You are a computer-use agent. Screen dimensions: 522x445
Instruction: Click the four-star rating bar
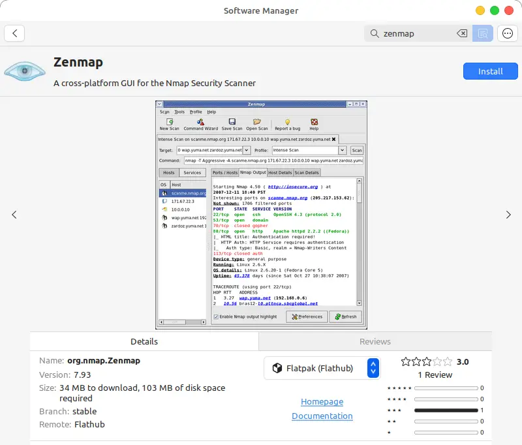[446, 399]
